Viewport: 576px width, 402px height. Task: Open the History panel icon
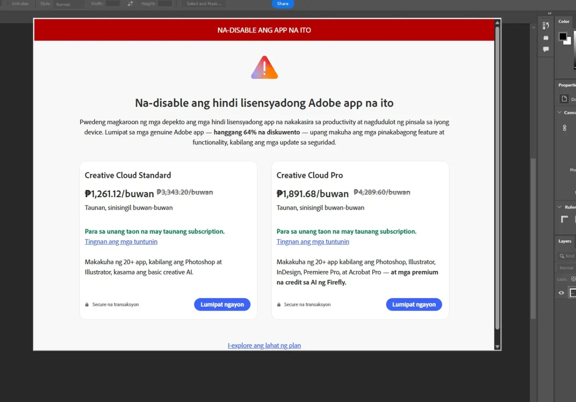point(546,26)
